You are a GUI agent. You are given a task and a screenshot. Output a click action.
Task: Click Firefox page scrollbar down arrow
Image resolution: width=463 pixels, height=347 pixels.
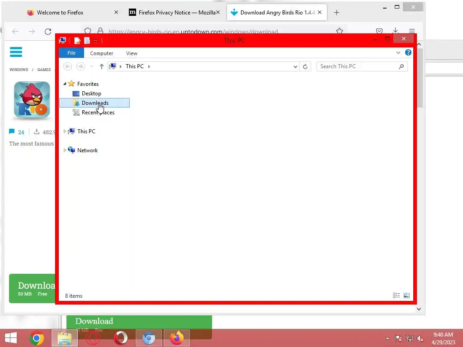[x=419, y=309]
